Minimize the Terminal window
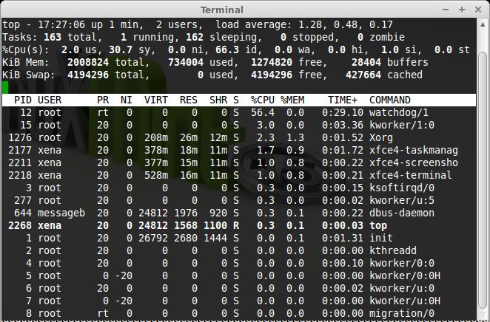The height and width of the screenshot is (322, 490). point(446,10)
